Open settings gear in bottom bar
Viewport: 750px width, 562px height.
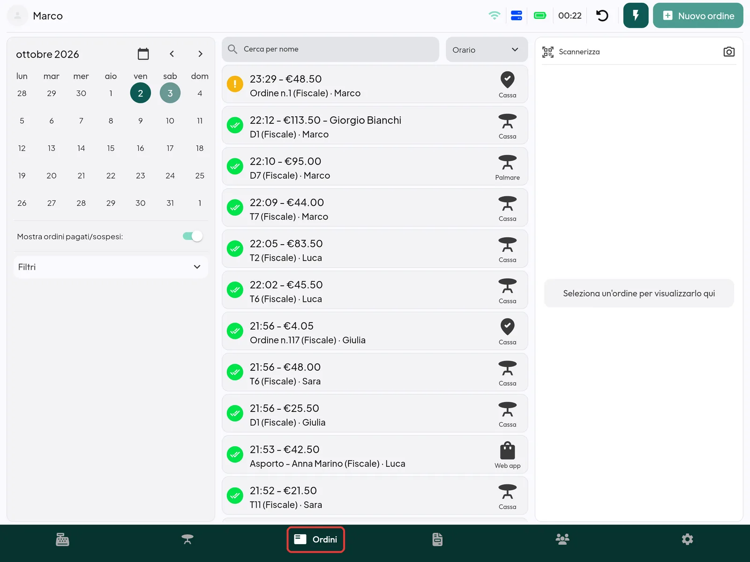687,540
